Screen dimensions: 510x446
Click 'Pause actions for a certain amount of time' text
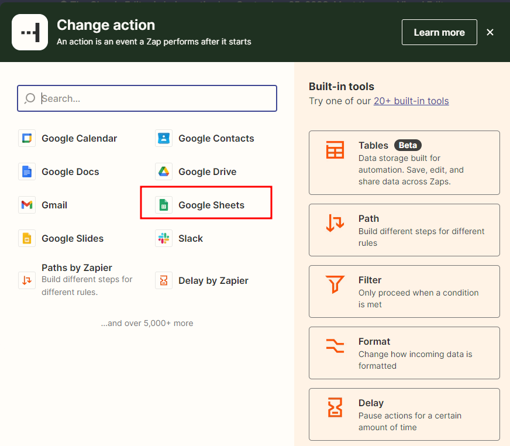pyautogui.click(x=410, y=421)
